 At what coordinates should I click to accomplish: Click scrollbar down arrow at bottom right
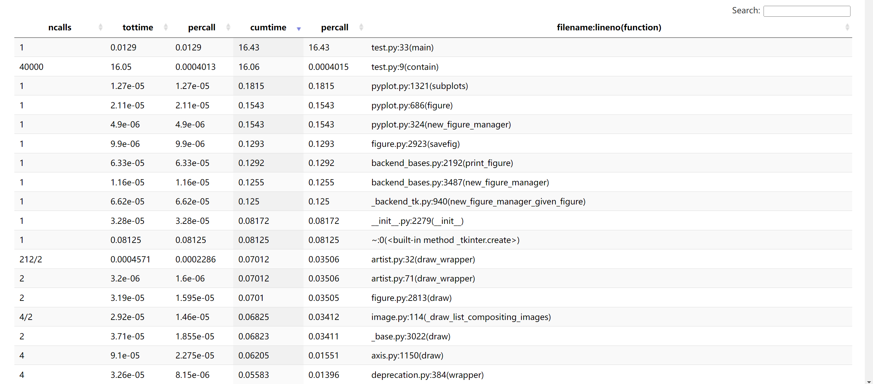[x=869, y=382]
